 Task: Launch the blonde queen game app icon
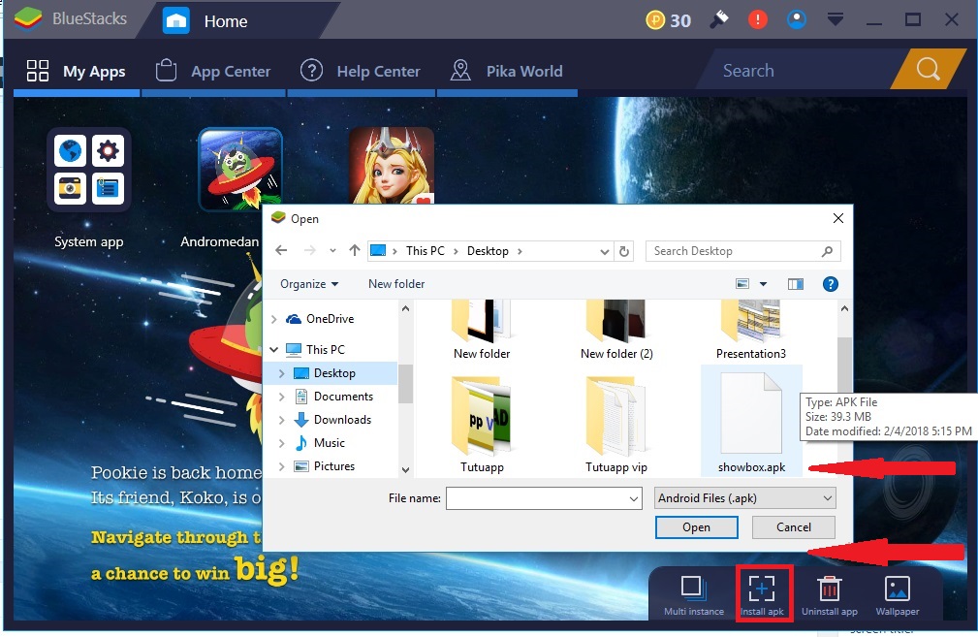click(x=391, y=166)
